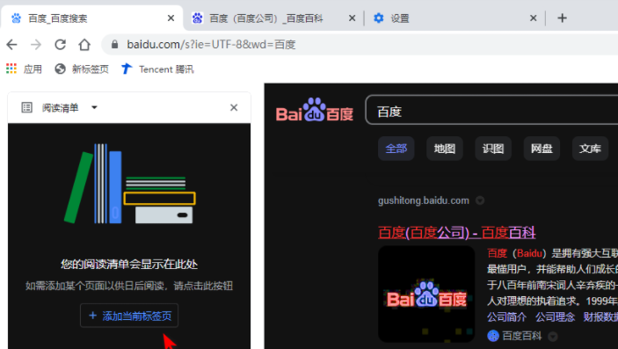Reload the current page
This screenshot has width=618, height=349.
tap(60, 45)
